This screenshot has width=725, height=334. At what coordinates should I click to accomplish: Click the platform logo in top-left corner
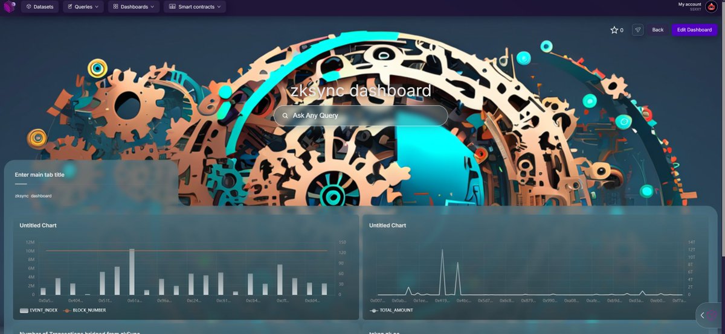[x=8, y=7]
